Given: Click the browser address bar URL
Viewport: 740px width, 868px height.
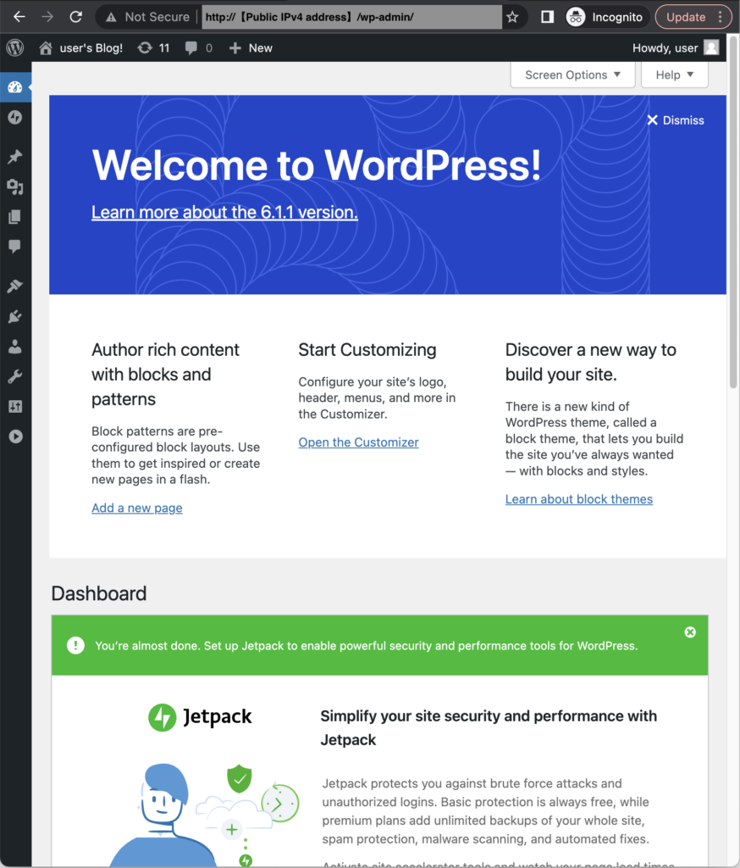Looking at the screenshot, I should click(351, 17).
